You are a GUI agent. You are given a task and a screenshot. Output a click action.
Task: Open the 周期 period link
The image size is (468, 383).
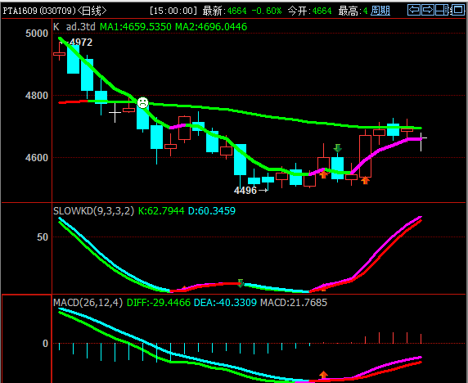(380, 11)
